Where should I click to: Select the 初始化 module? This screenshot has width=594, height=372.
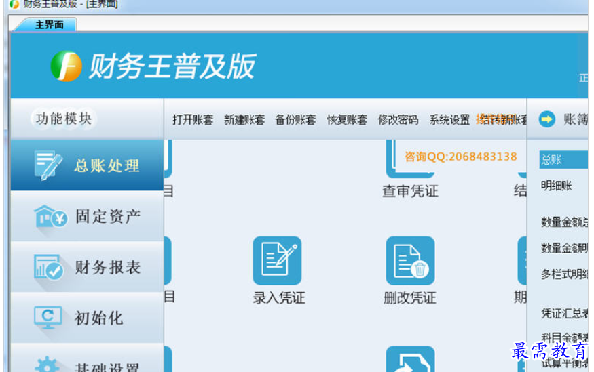point(87,318)
